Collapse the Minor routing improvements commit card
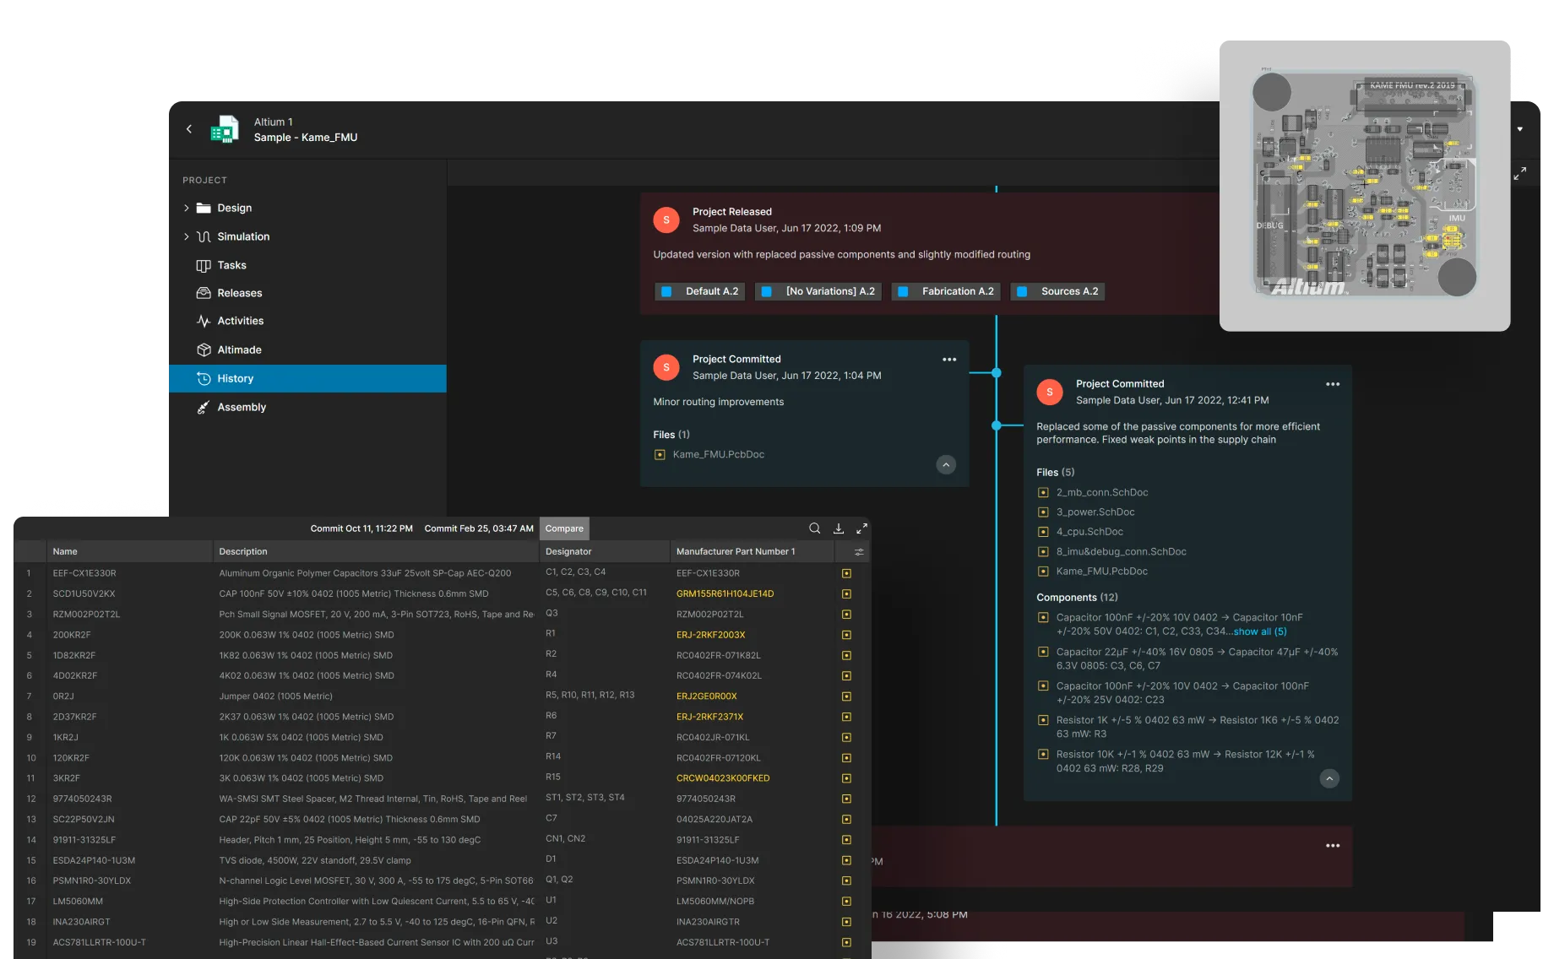Screen dimensions: 1554x959 tap(946, 465)
